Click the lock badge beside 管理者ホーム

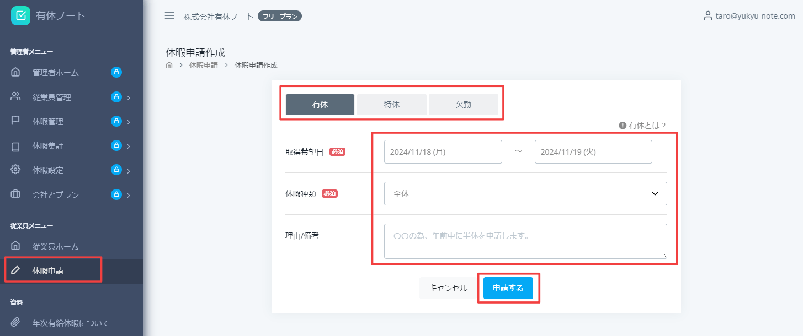(116, 72)
